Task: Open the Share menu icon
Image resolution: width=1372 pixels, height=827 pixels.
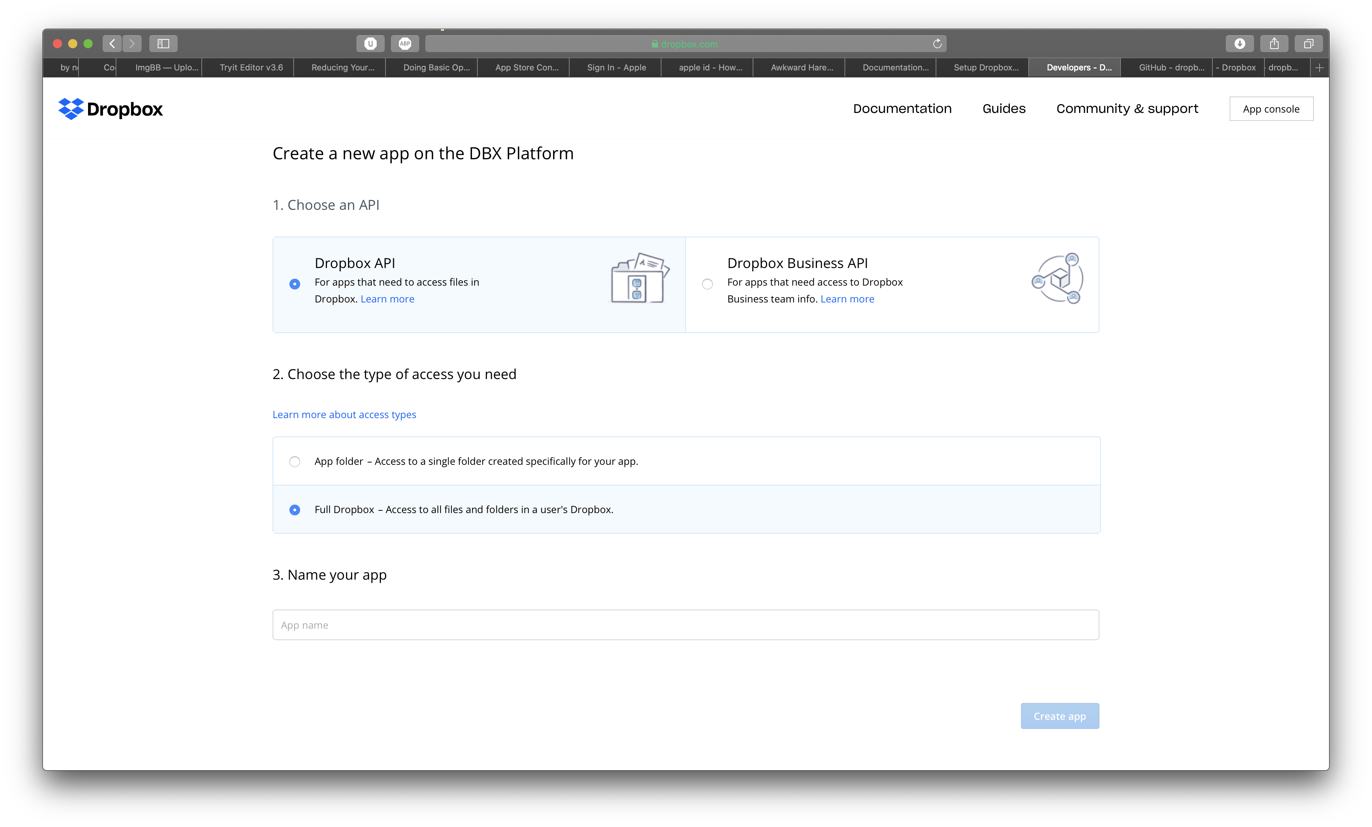Action: (1274, 43)
